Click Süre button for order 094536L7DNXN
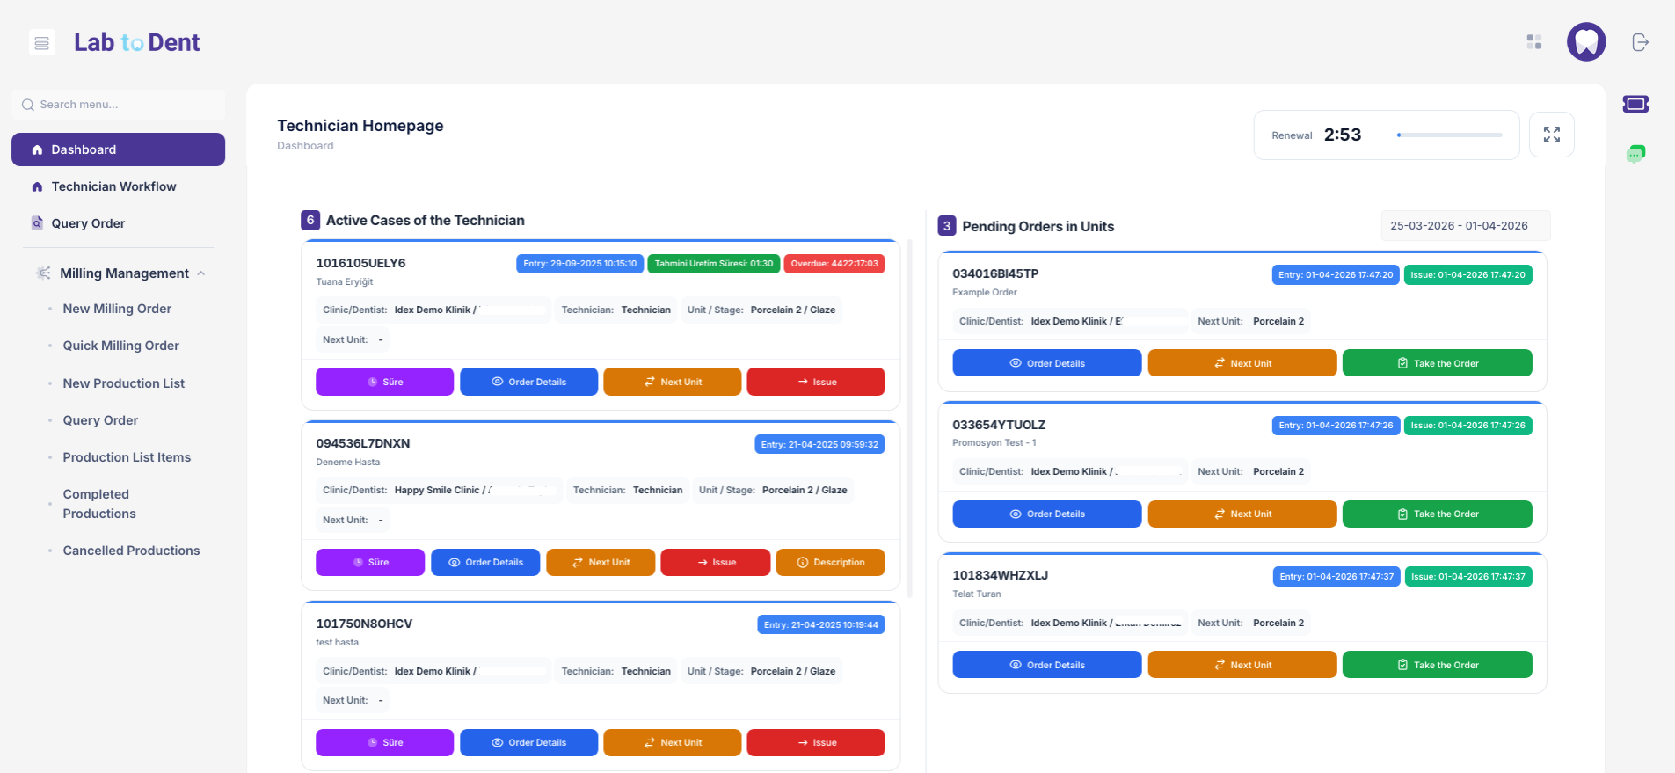The height and width of the screenshot is (773, 1675). pyautogui.click(x=370, y=562)
